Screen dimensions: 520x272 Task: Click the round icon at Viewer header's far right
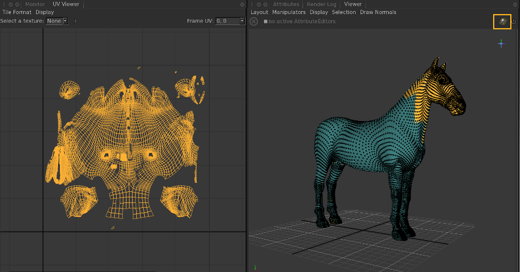(516, 4)
